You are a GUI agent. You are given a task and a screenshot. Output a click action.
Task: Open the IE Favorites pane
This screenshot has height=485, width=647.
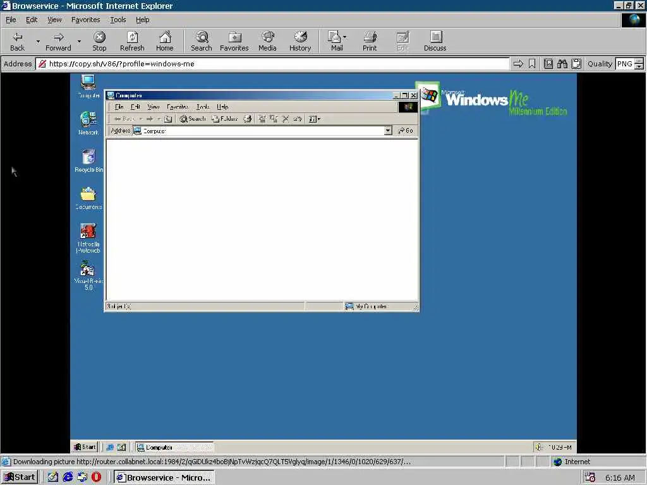point(234,41)
